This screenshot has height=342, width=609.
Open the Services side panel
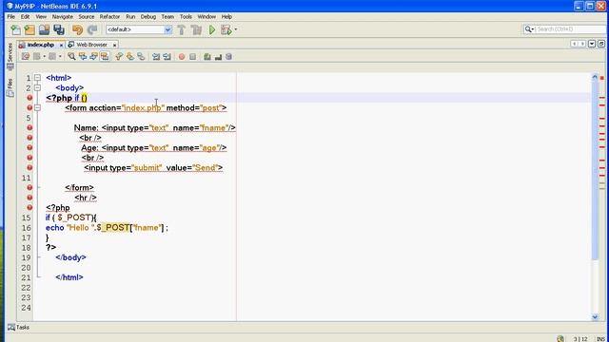pyautogui.click(x=10, y=56)
